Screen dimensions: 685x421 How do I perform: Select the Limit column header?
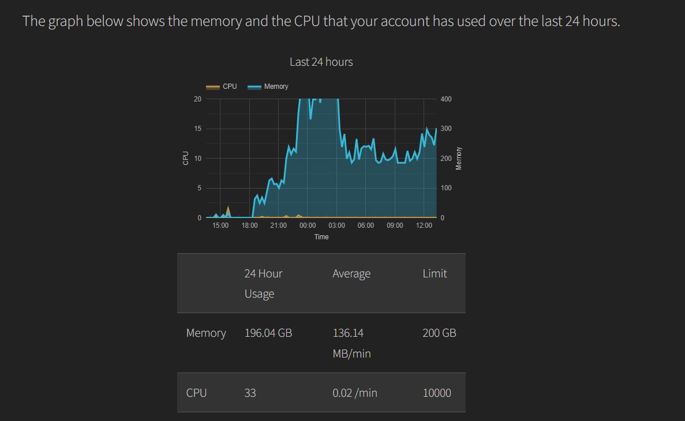[x=435, y=273]
